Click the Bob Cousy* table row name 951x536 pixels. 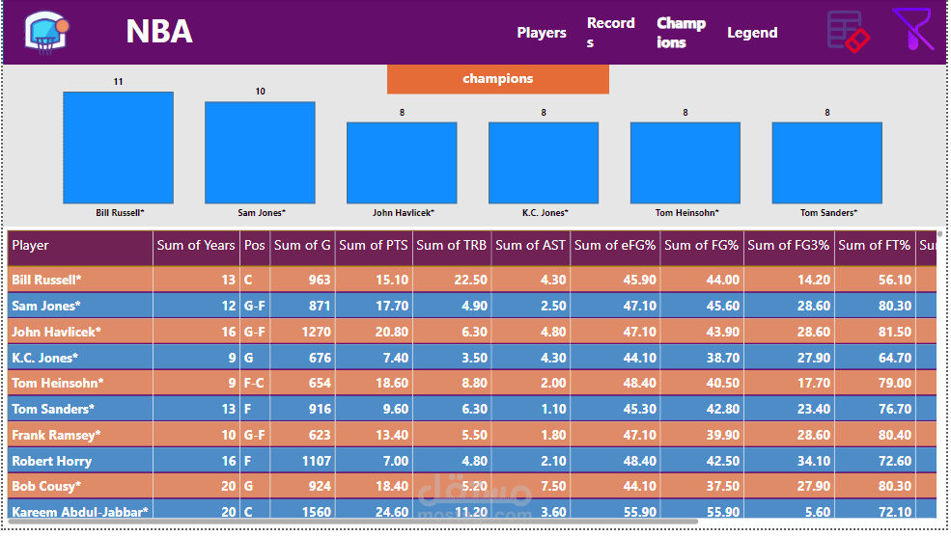pos(46,486)
